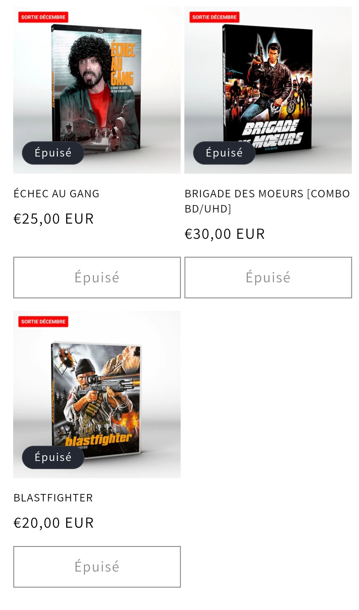
Task: Click the Épuisé button under Brigade des Moeurs
Action: coord(268,278)
